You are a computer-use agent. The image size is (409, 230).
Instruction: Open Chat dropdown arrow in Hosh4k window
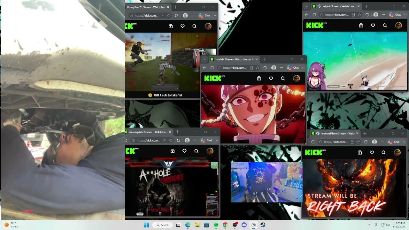coord(303,68)
